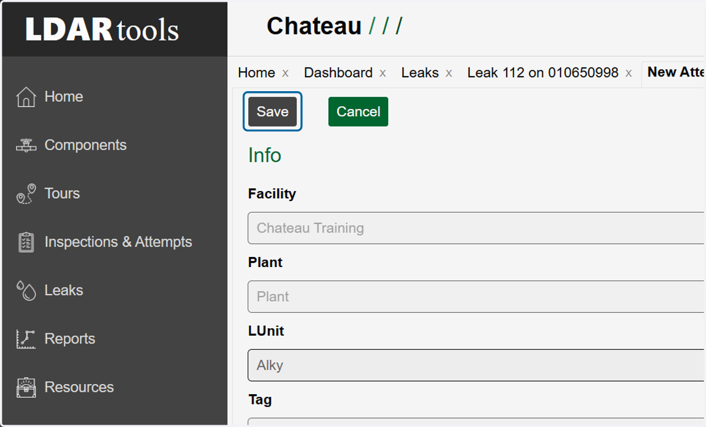This screenshot has height=427, width=706.
Task: Close the Leaks tab
Action: [449, 74]
